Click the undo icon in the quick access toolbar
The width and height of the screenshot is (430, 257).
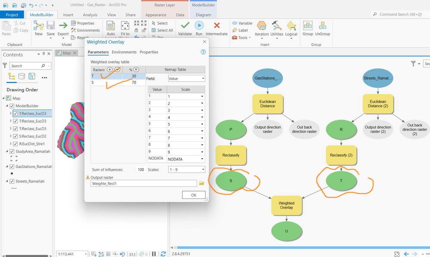(x=31, y=5)
